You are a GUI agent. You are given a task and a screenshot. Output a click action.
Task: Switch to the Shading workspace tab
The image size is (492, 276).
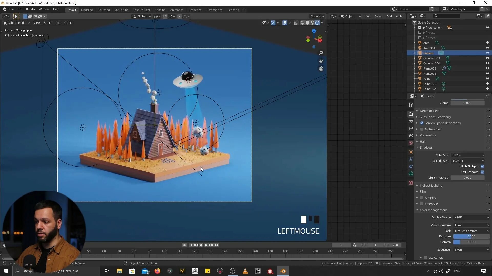tap(160, 10)
